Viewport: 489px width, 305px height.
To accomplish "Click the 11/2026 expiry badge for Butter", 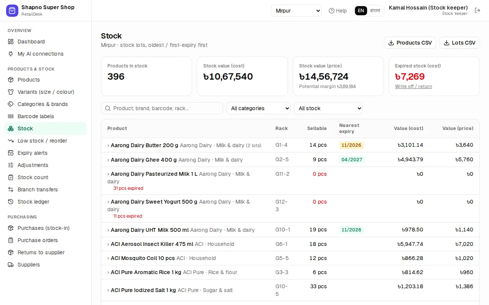I will click(351, 145).
